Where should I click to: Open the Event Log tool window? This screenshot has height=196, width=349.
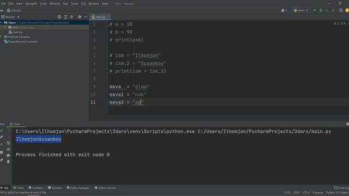coord(341,188)
